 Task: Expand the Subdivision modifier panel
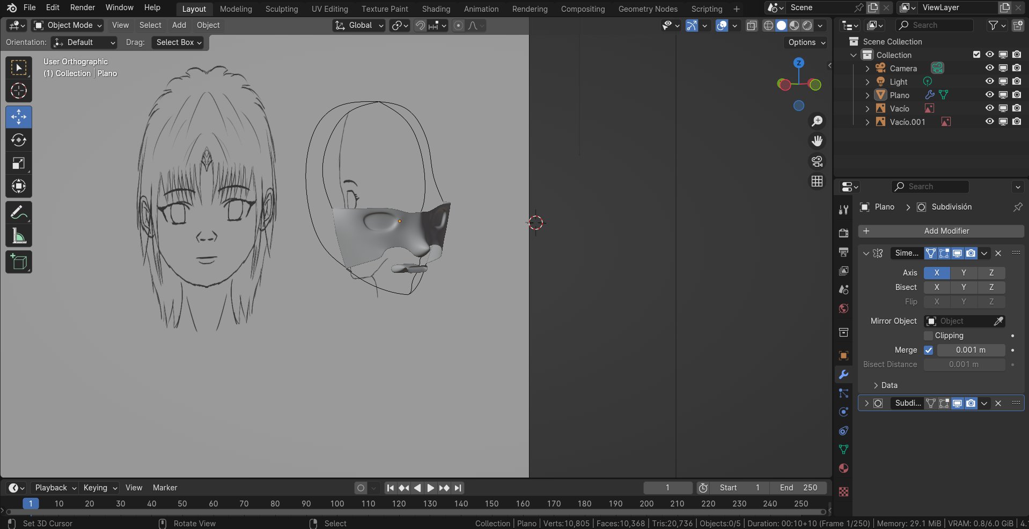click(866, 403)
